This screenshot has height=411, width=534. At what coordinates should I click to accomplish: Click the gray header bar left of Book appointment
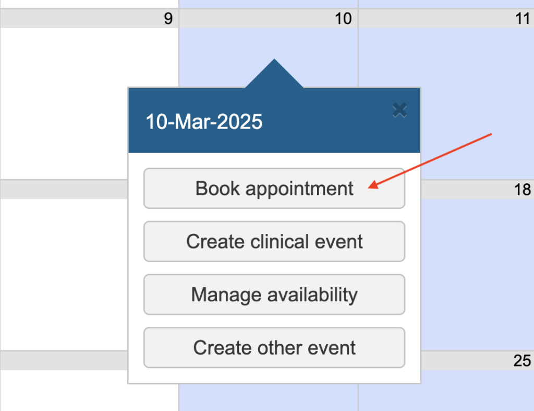pyautogui.click(x=63, y=189)
